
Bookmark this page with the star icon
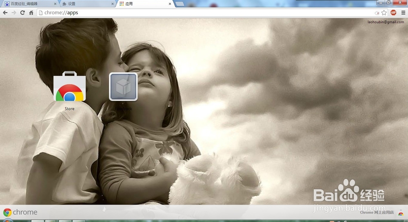(384, 13)
